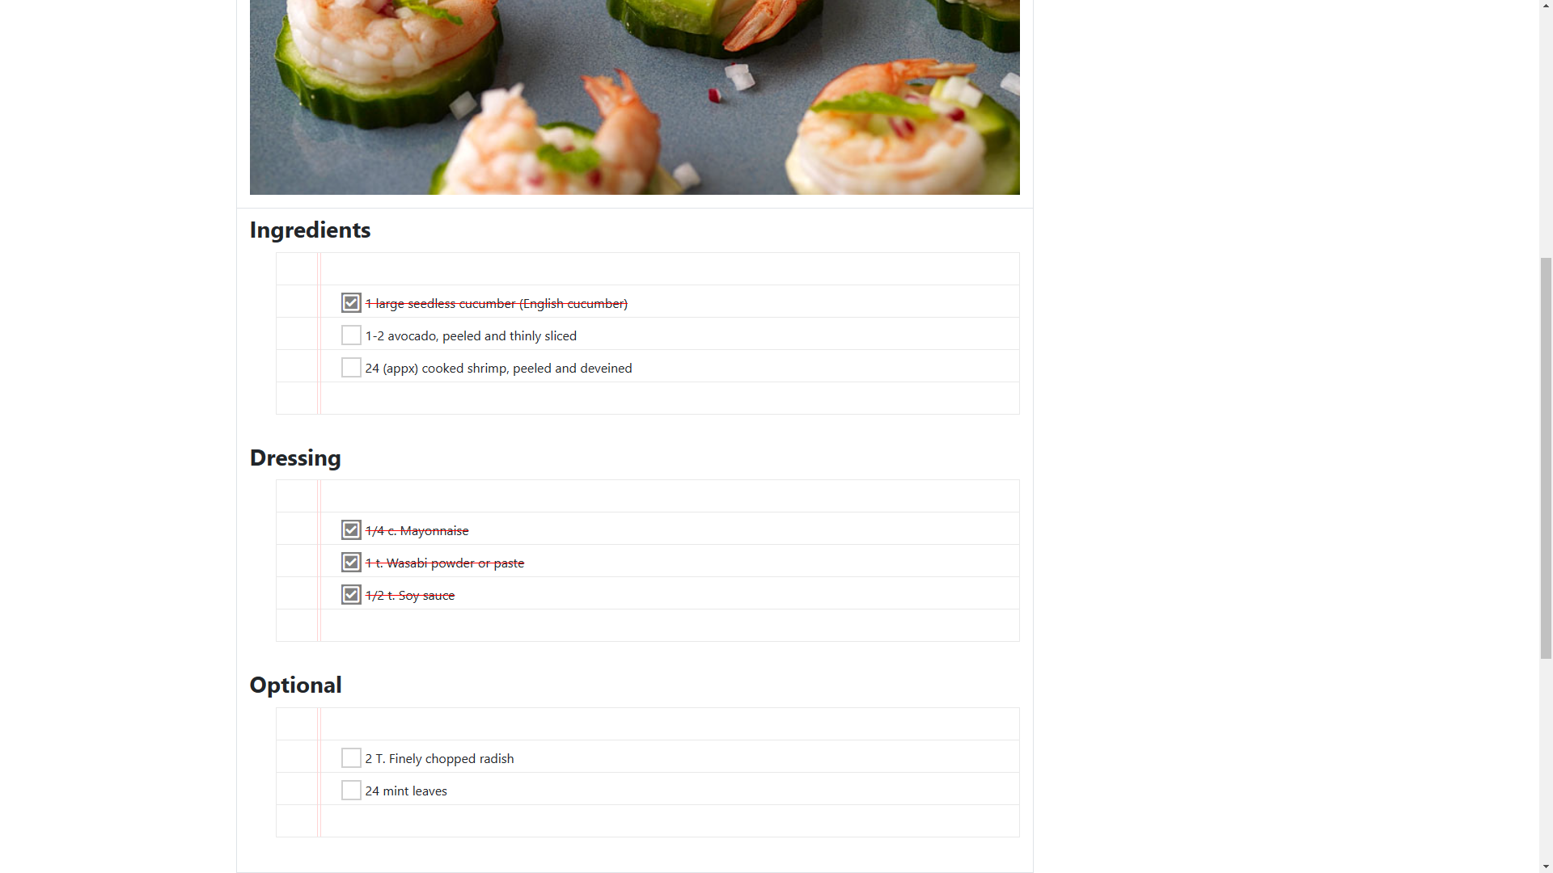The width and height of the screenshot is (1553, 873).
Task: Click the Optional heading
Action: pos(295,685)
